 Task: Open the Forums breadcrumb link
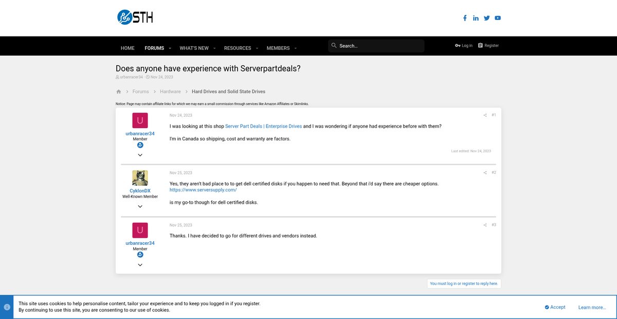[140, 92]
